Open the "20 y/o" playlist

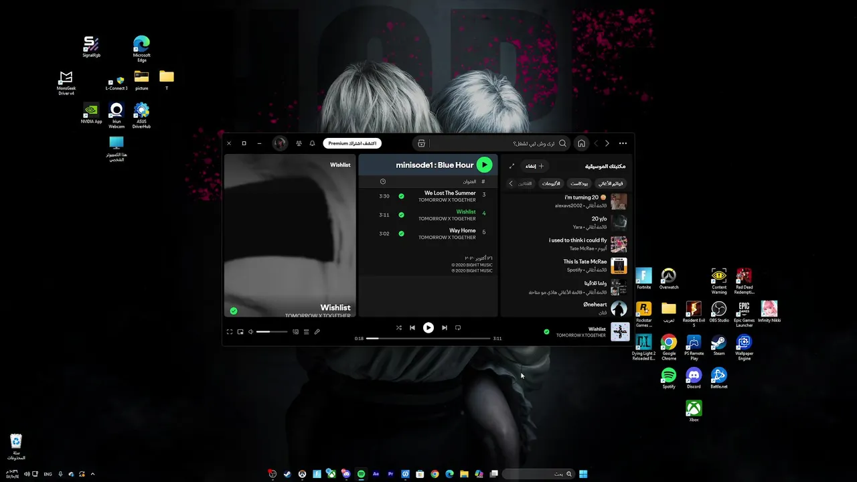pos(566,223)
